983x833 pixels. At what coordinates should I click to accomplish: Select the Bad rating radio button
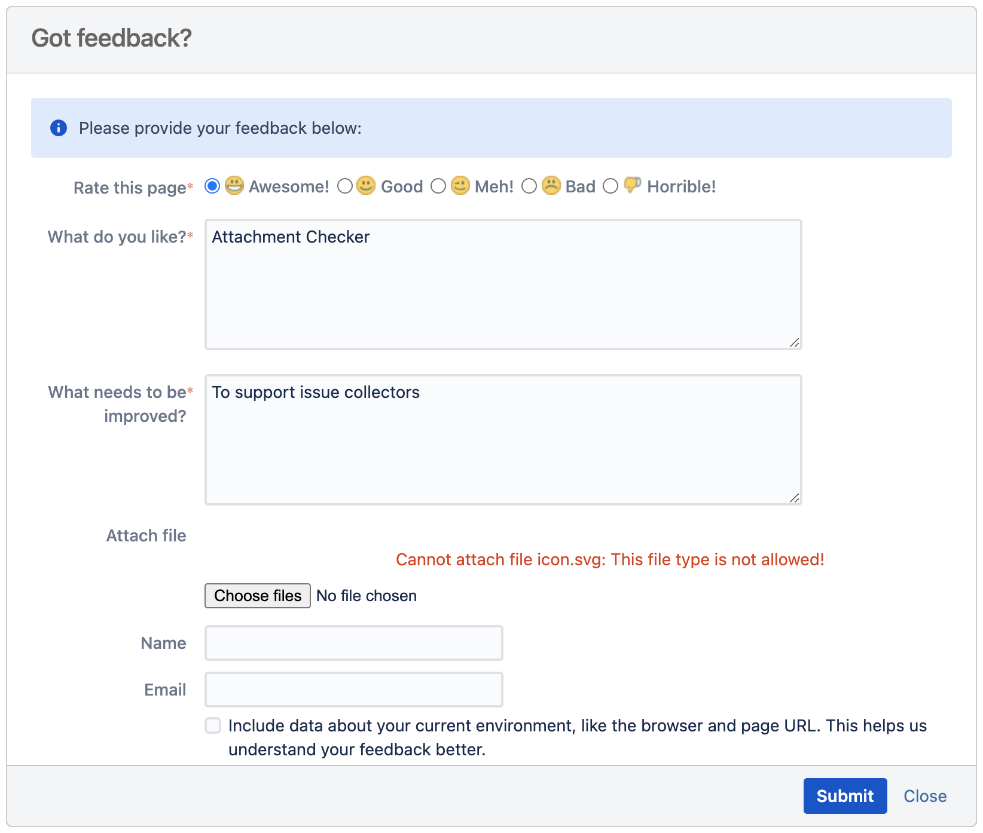(529, 186)
